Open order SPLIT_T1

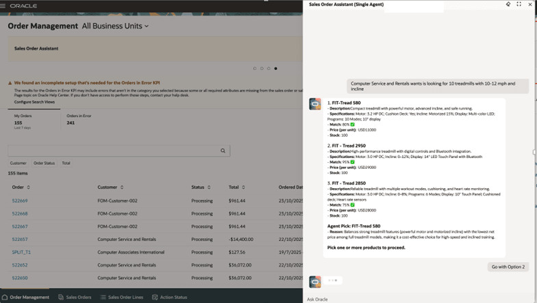tap(21, 252)
